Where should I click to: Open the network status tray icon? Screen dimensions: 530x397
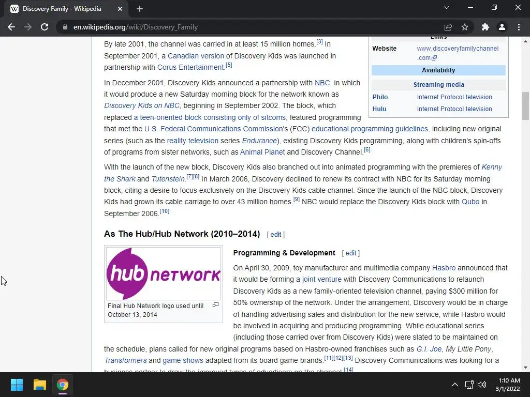pos(469,385)
